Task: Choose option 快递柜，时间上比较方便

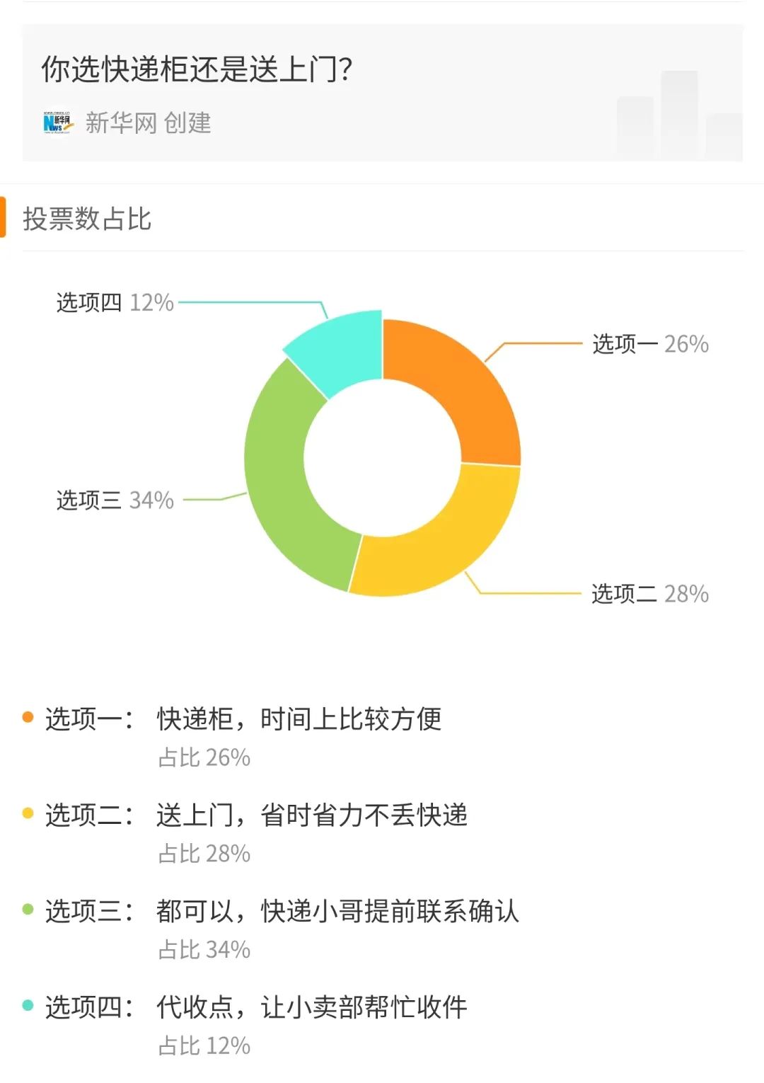Action: point(299,719)
